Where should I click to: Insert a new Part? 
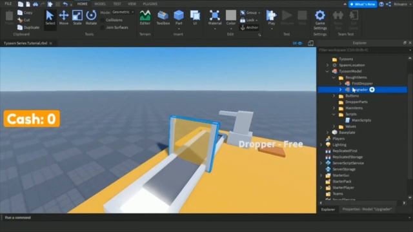pos(179,18)
